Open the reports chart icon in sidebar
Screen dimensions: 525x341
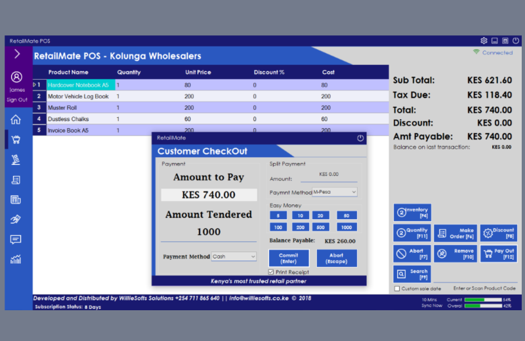tap(16, 259)
